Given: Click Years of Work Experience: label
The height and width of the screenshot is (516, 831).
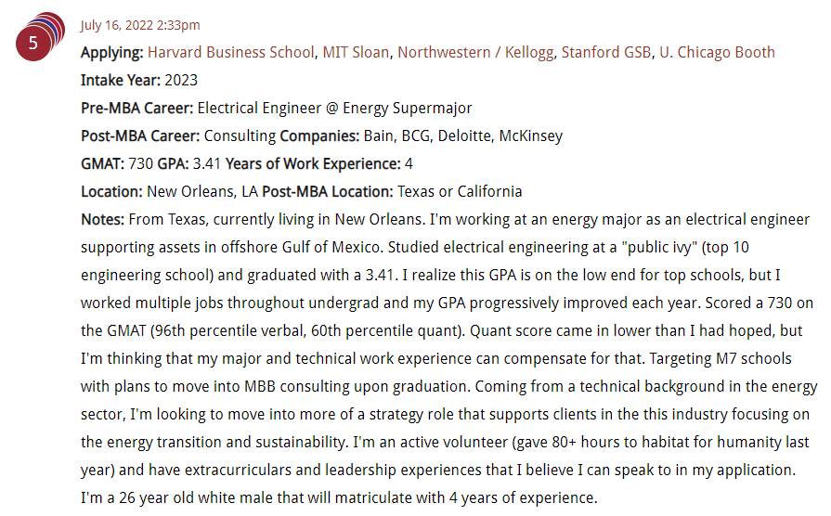Looking at the screenshot, I should point(313,163).
